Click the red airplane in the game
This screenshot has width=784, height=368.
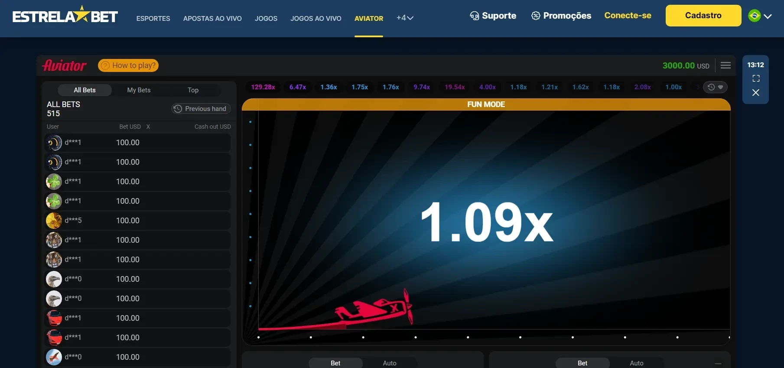click(x=374, y=308)
